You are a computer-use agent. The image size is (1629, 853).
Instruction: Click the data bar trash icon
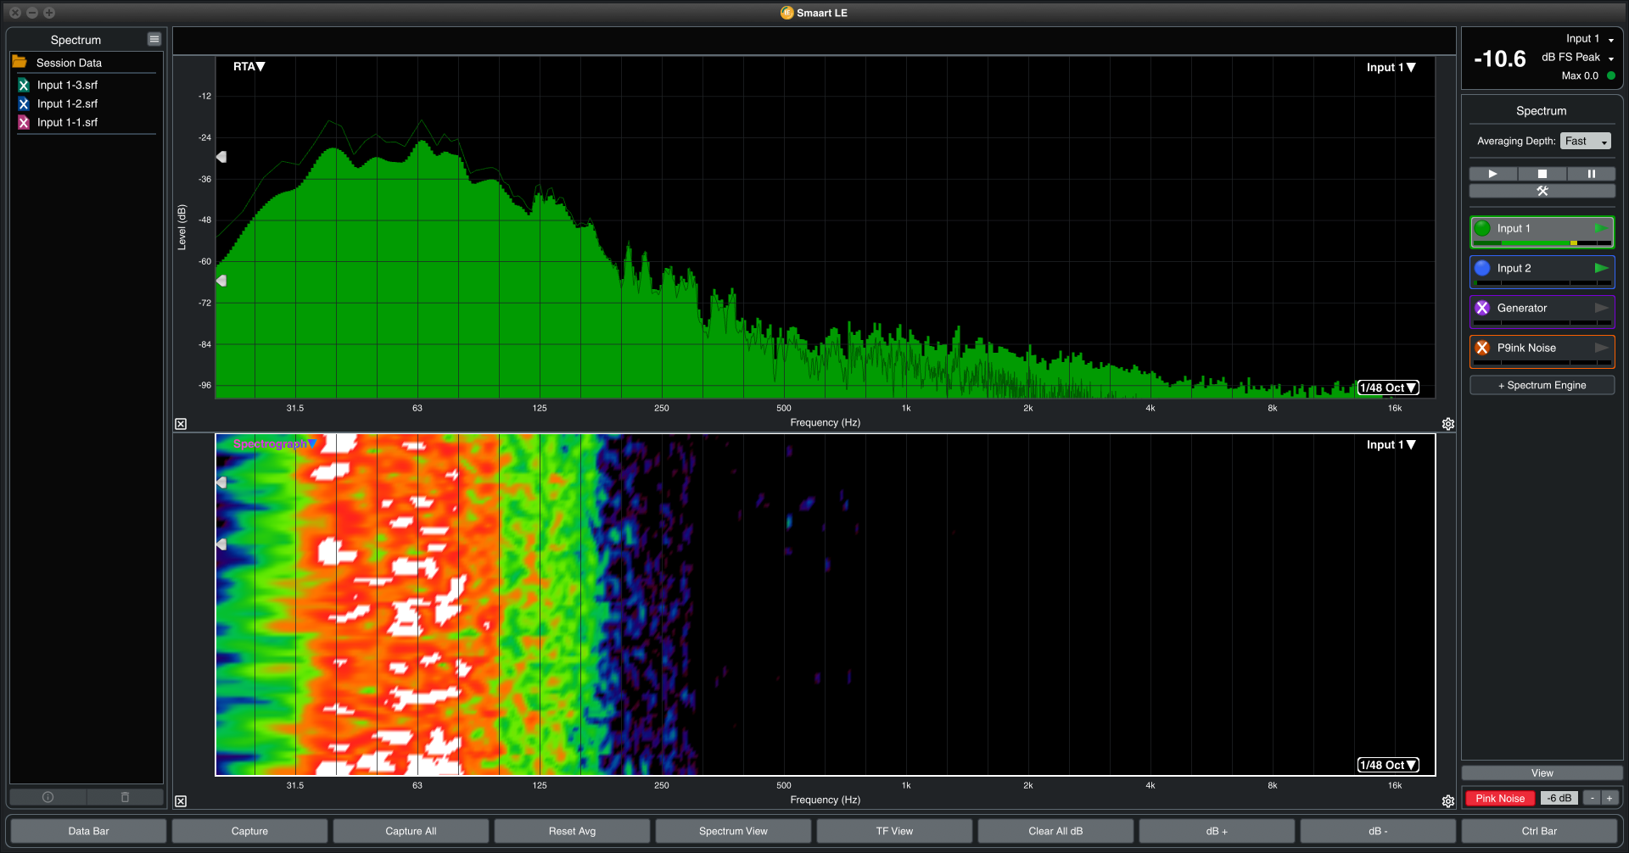tap(125, 797)
